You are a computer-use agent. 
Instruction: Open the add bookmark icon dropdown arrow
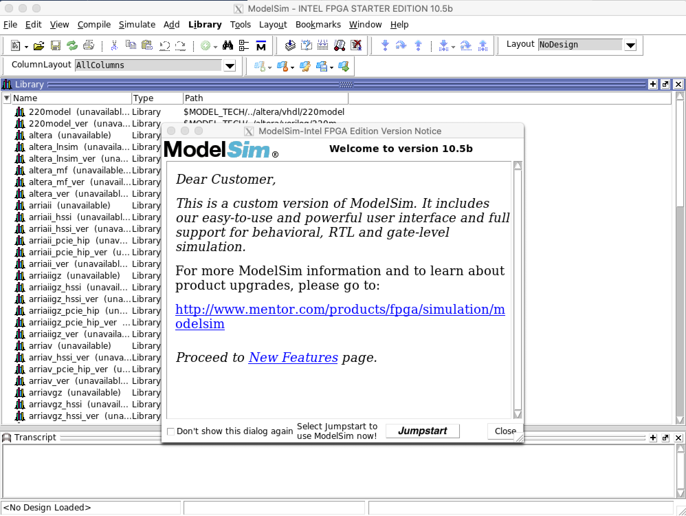[270, 67]
